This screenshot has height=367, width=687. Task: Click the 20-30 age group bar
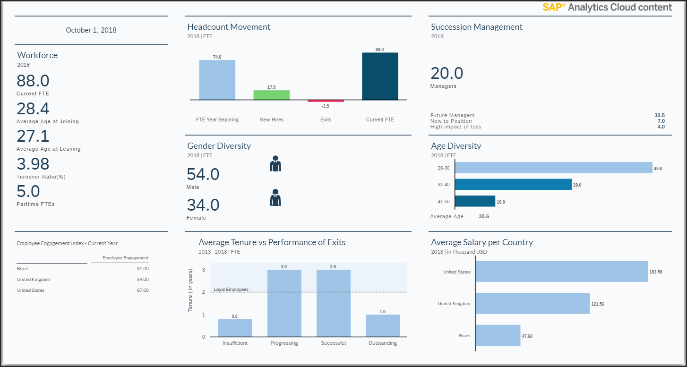[553, 168]
